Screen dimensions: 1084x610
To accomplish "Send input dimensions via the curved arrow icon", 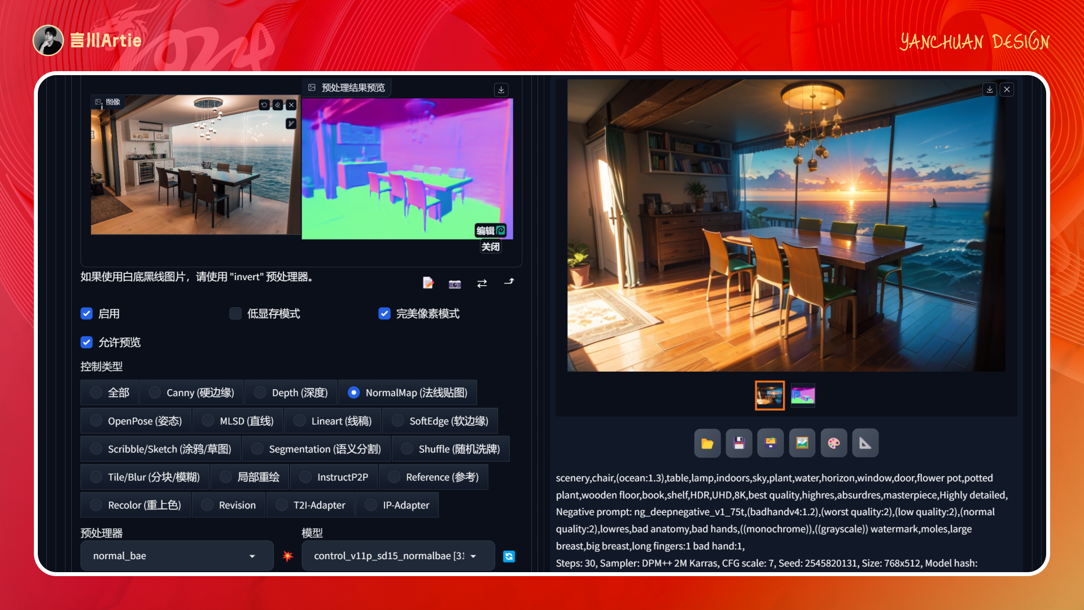I will pos(509,284).
